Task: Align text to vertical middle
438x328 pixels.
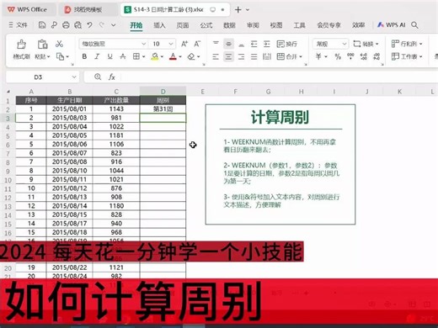Action: pos(228,44)
